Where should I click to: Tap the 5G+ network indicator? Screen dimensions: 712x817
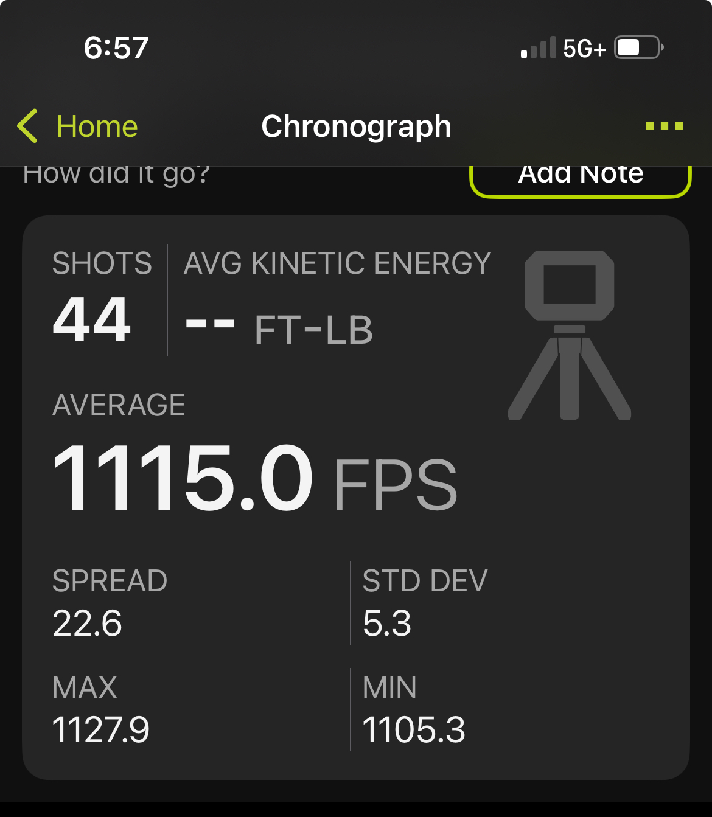tap(584, 48)
